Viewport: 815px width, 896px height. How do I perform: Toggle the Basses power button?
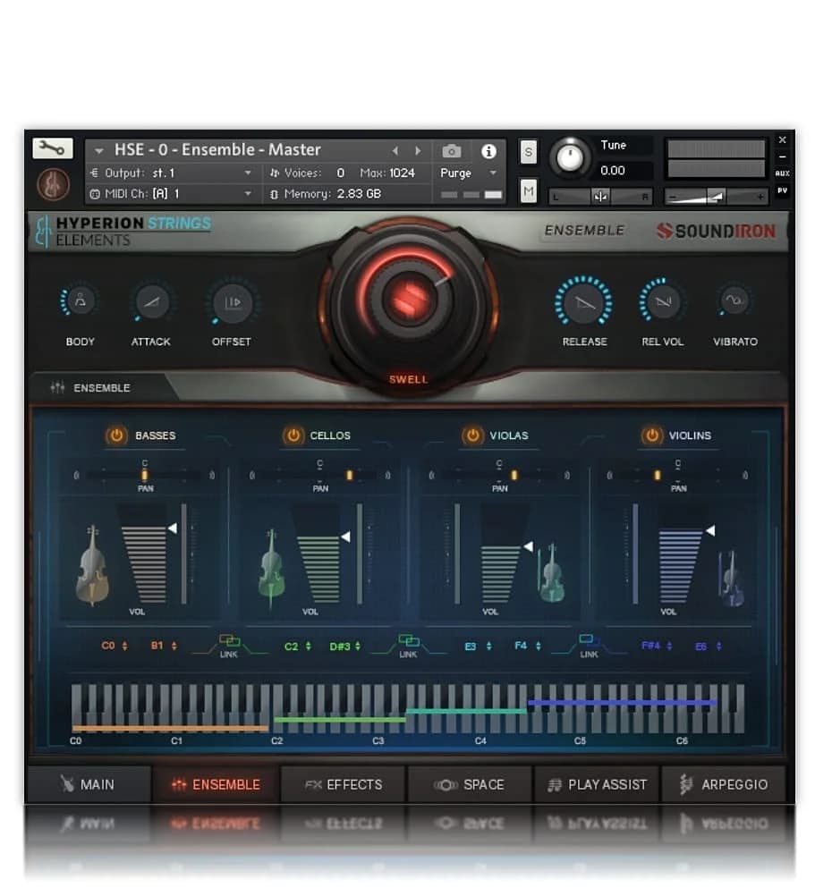(115, 435)
